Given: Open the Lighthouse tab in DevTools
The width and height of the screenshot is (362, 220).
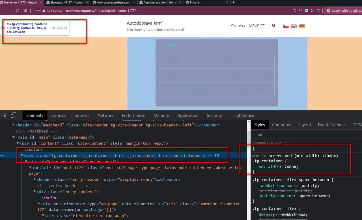Looking at the screenshot, I should [244, 115].
